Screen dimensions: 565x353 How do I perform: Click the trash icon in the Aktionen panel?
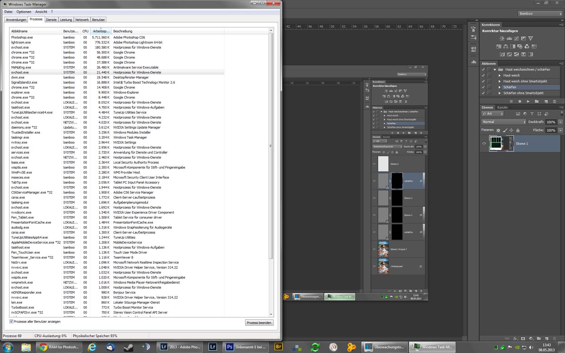[x=554, y=101]
